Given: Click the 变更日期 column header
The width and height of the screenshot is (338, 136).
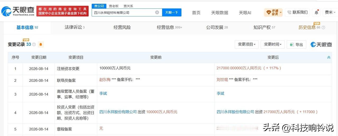Looking at the screenshot, I should pyautogui.click(x=39, y=57).
